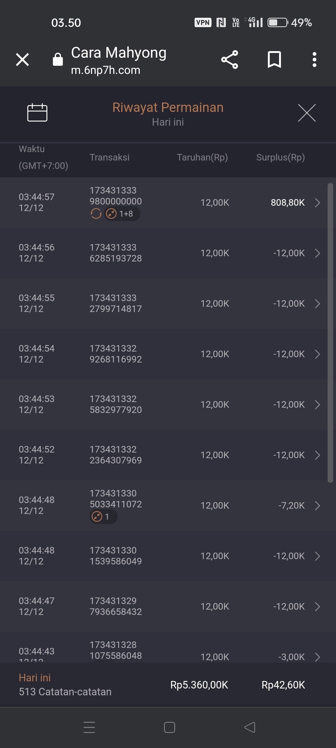Bookmark this page with the bookmark icon
Screen dimensions: 336x748
pos(274,60)
